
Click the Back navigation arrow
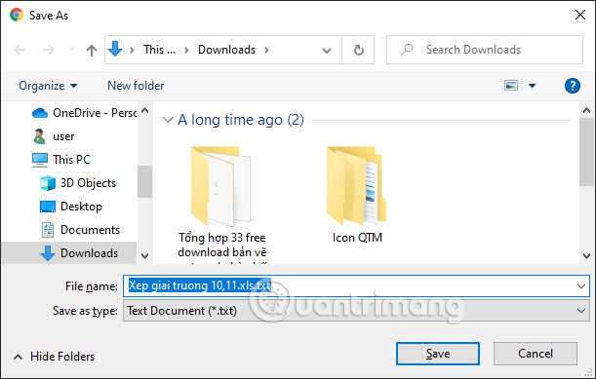(20, 50)
